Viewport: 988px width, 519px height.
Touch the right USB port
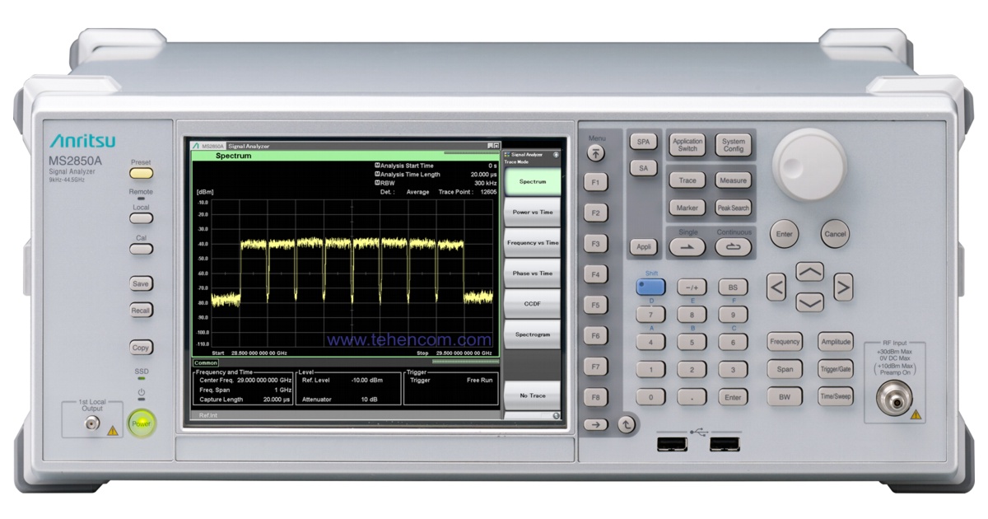click(725, 446)
